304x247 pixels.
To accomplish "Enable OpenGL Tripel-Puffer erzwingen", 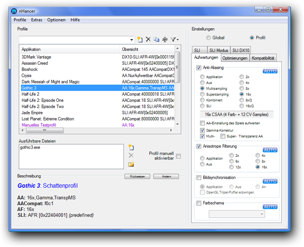I will click(x=202, y=192).
